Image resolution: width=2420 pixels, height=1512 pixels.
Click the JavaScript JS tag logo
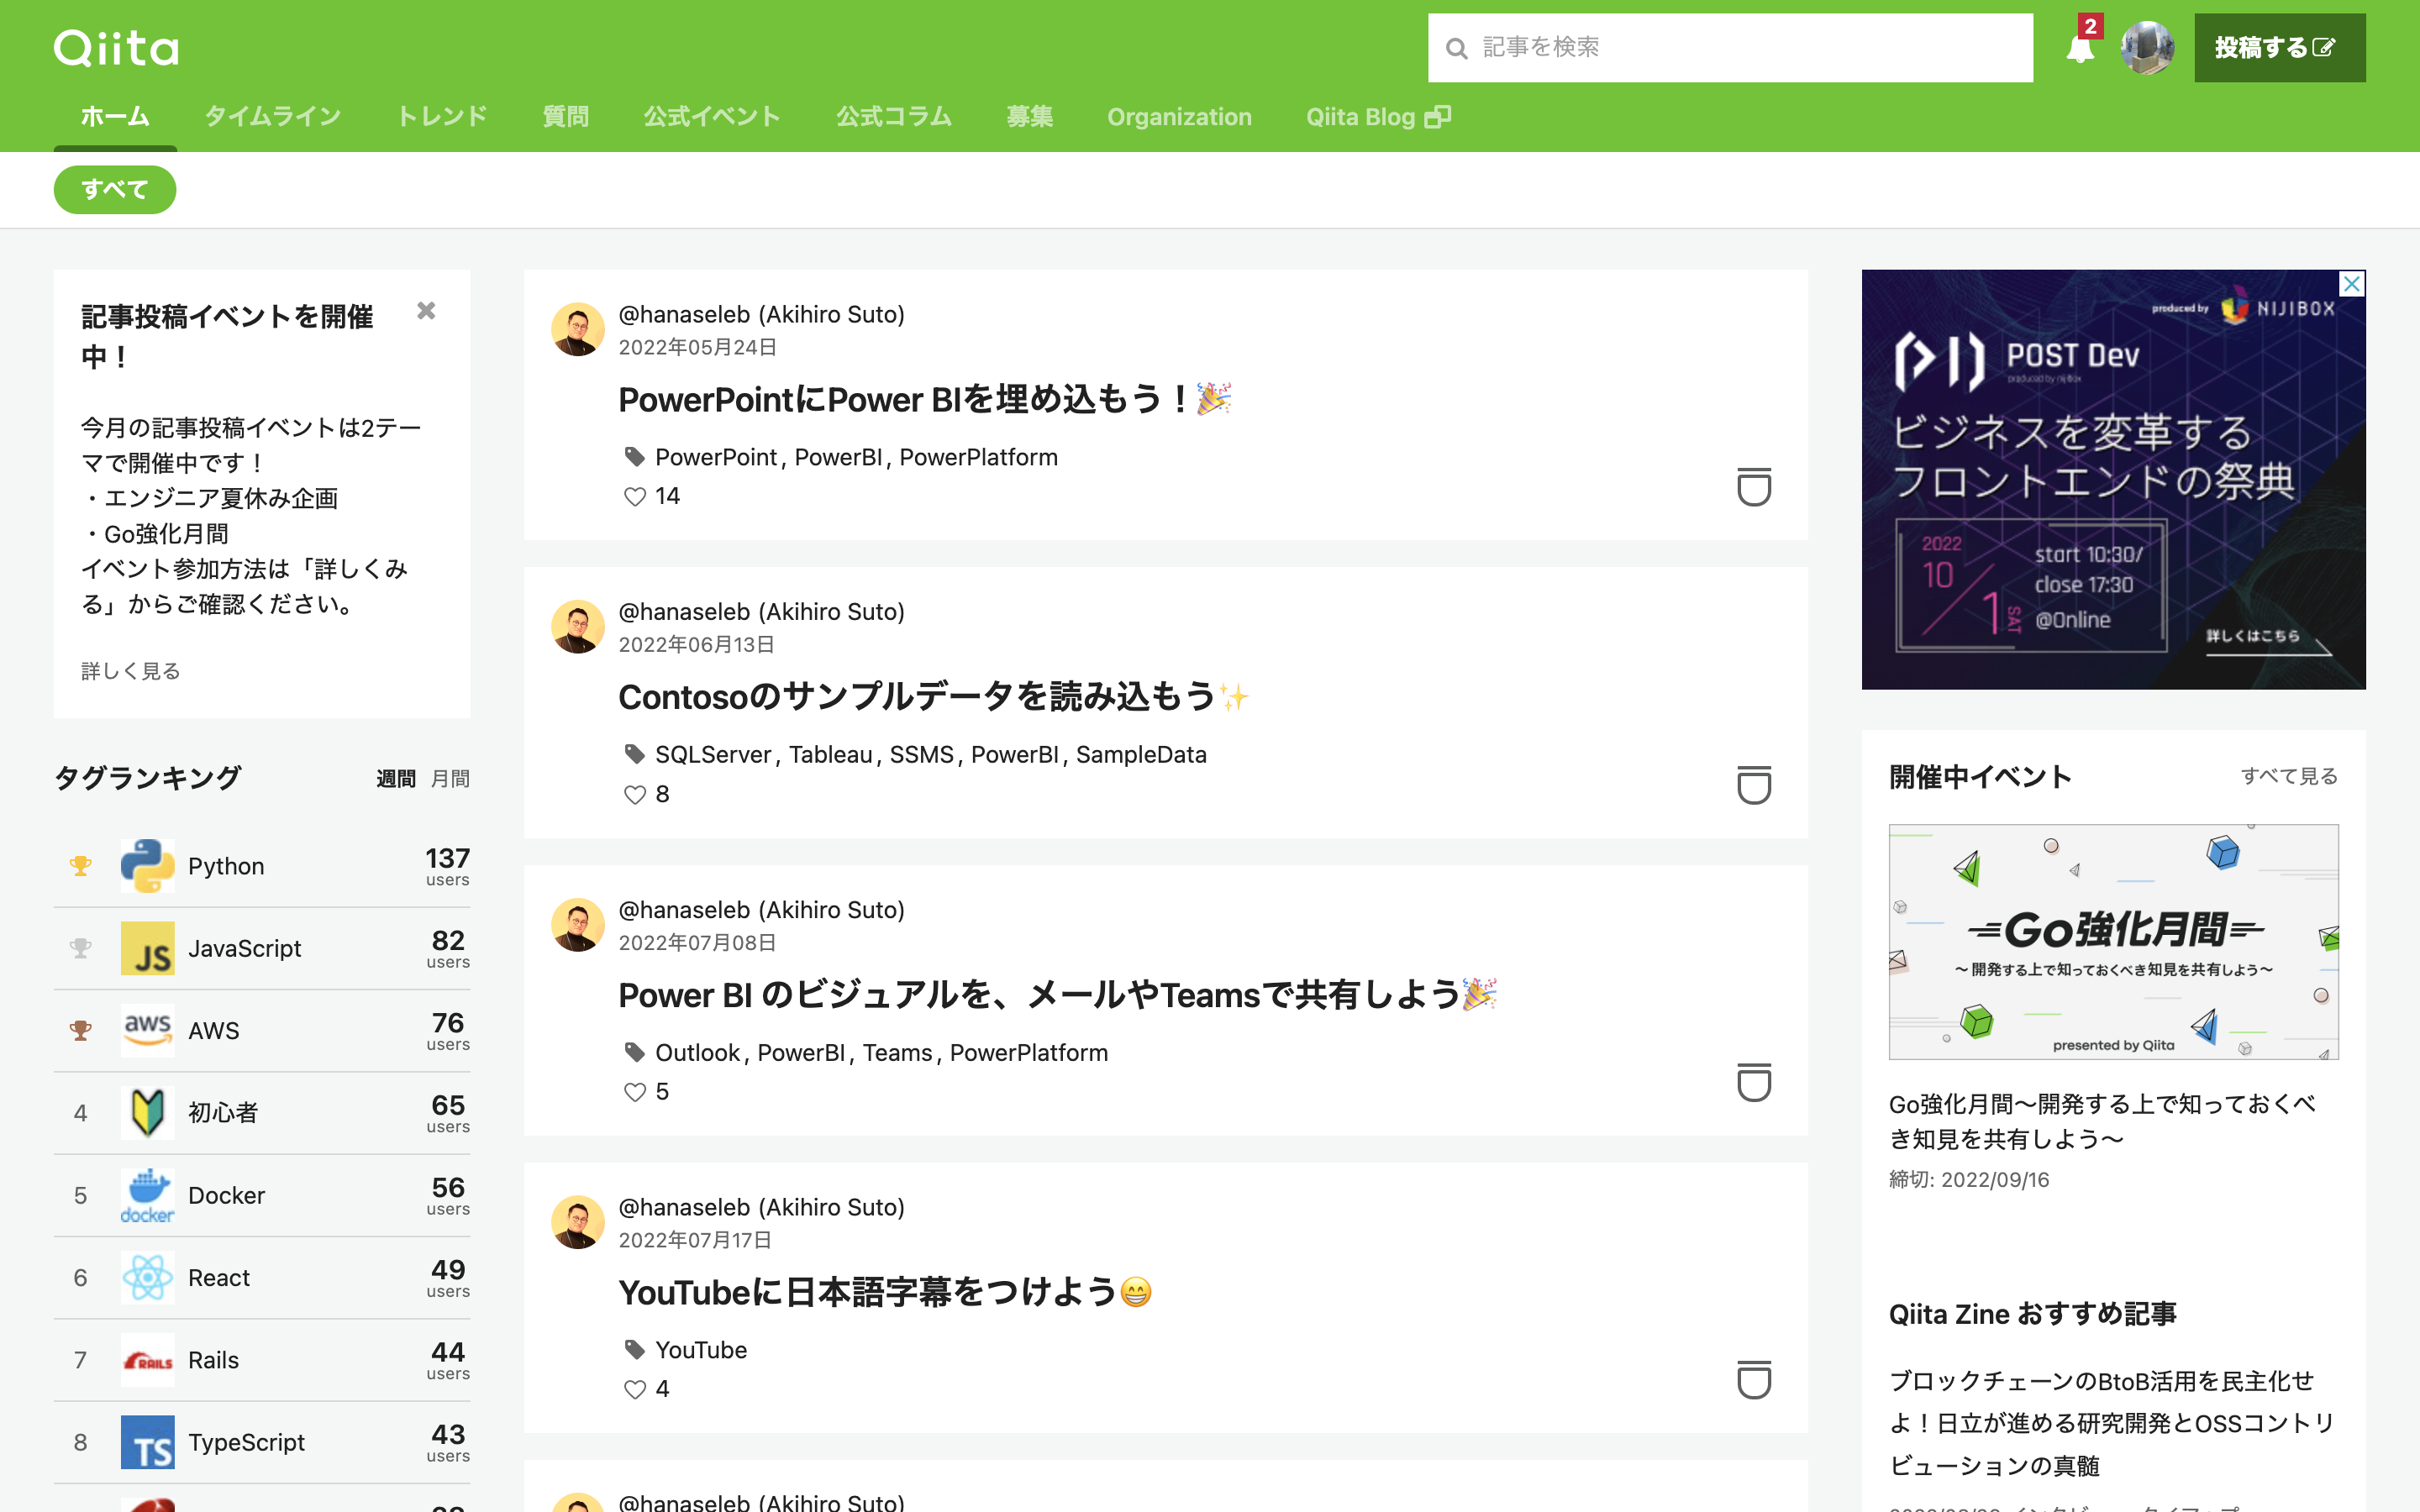[147, 948]
